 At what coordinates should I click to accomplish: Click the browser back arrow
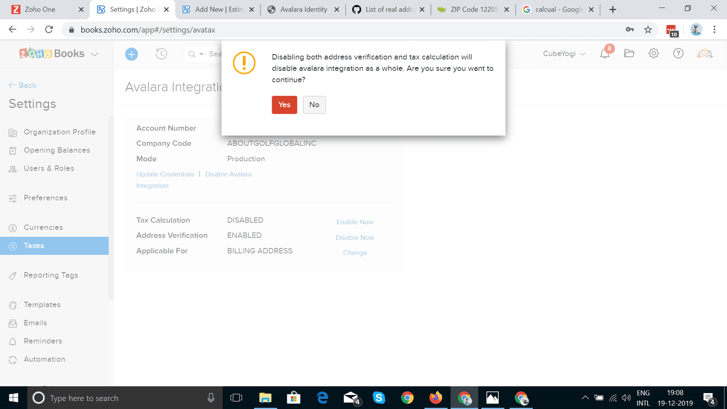12,30
